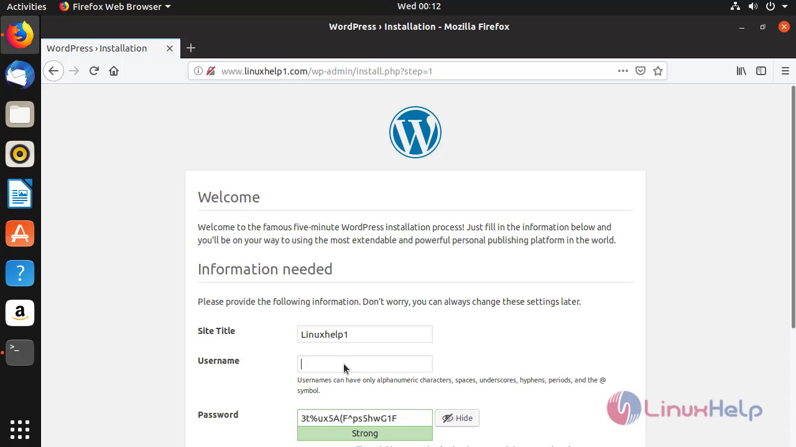
Task: Open Files manager from the dock
Action: pos(20,114)
